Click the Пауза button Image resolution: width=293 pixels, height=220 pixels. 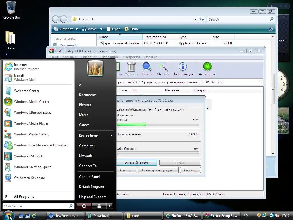point(180,163)
